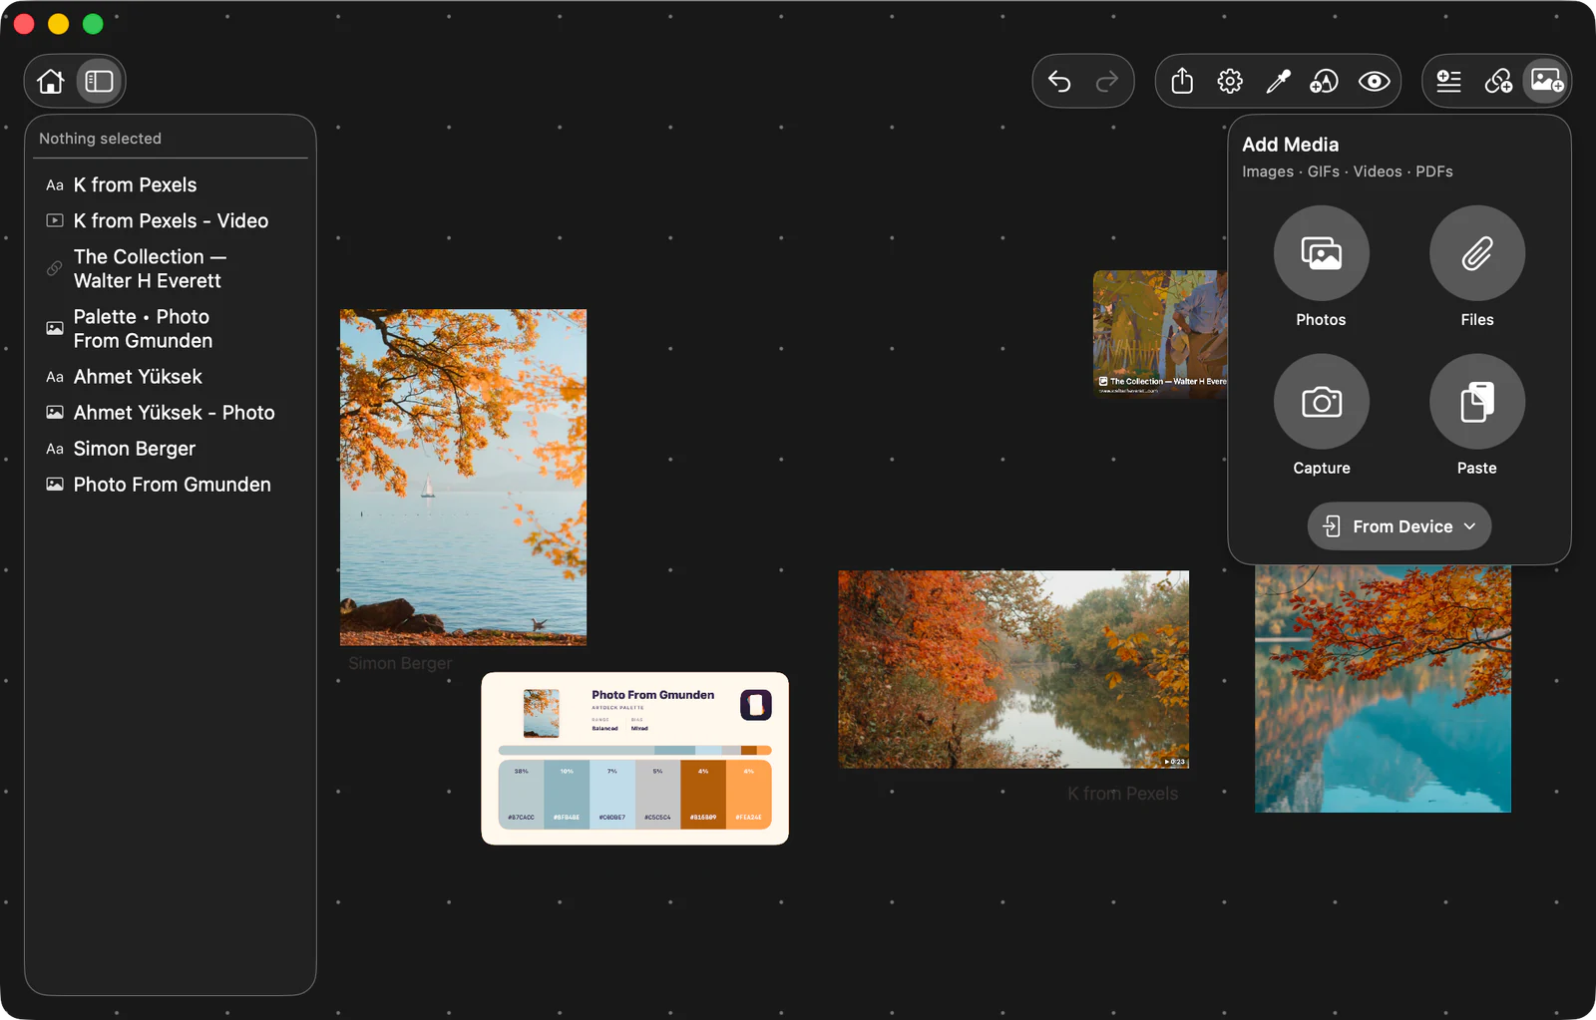Start Capture with the camera button
Viewport: 1596px width, 1020px height.
click(1321, 402)
